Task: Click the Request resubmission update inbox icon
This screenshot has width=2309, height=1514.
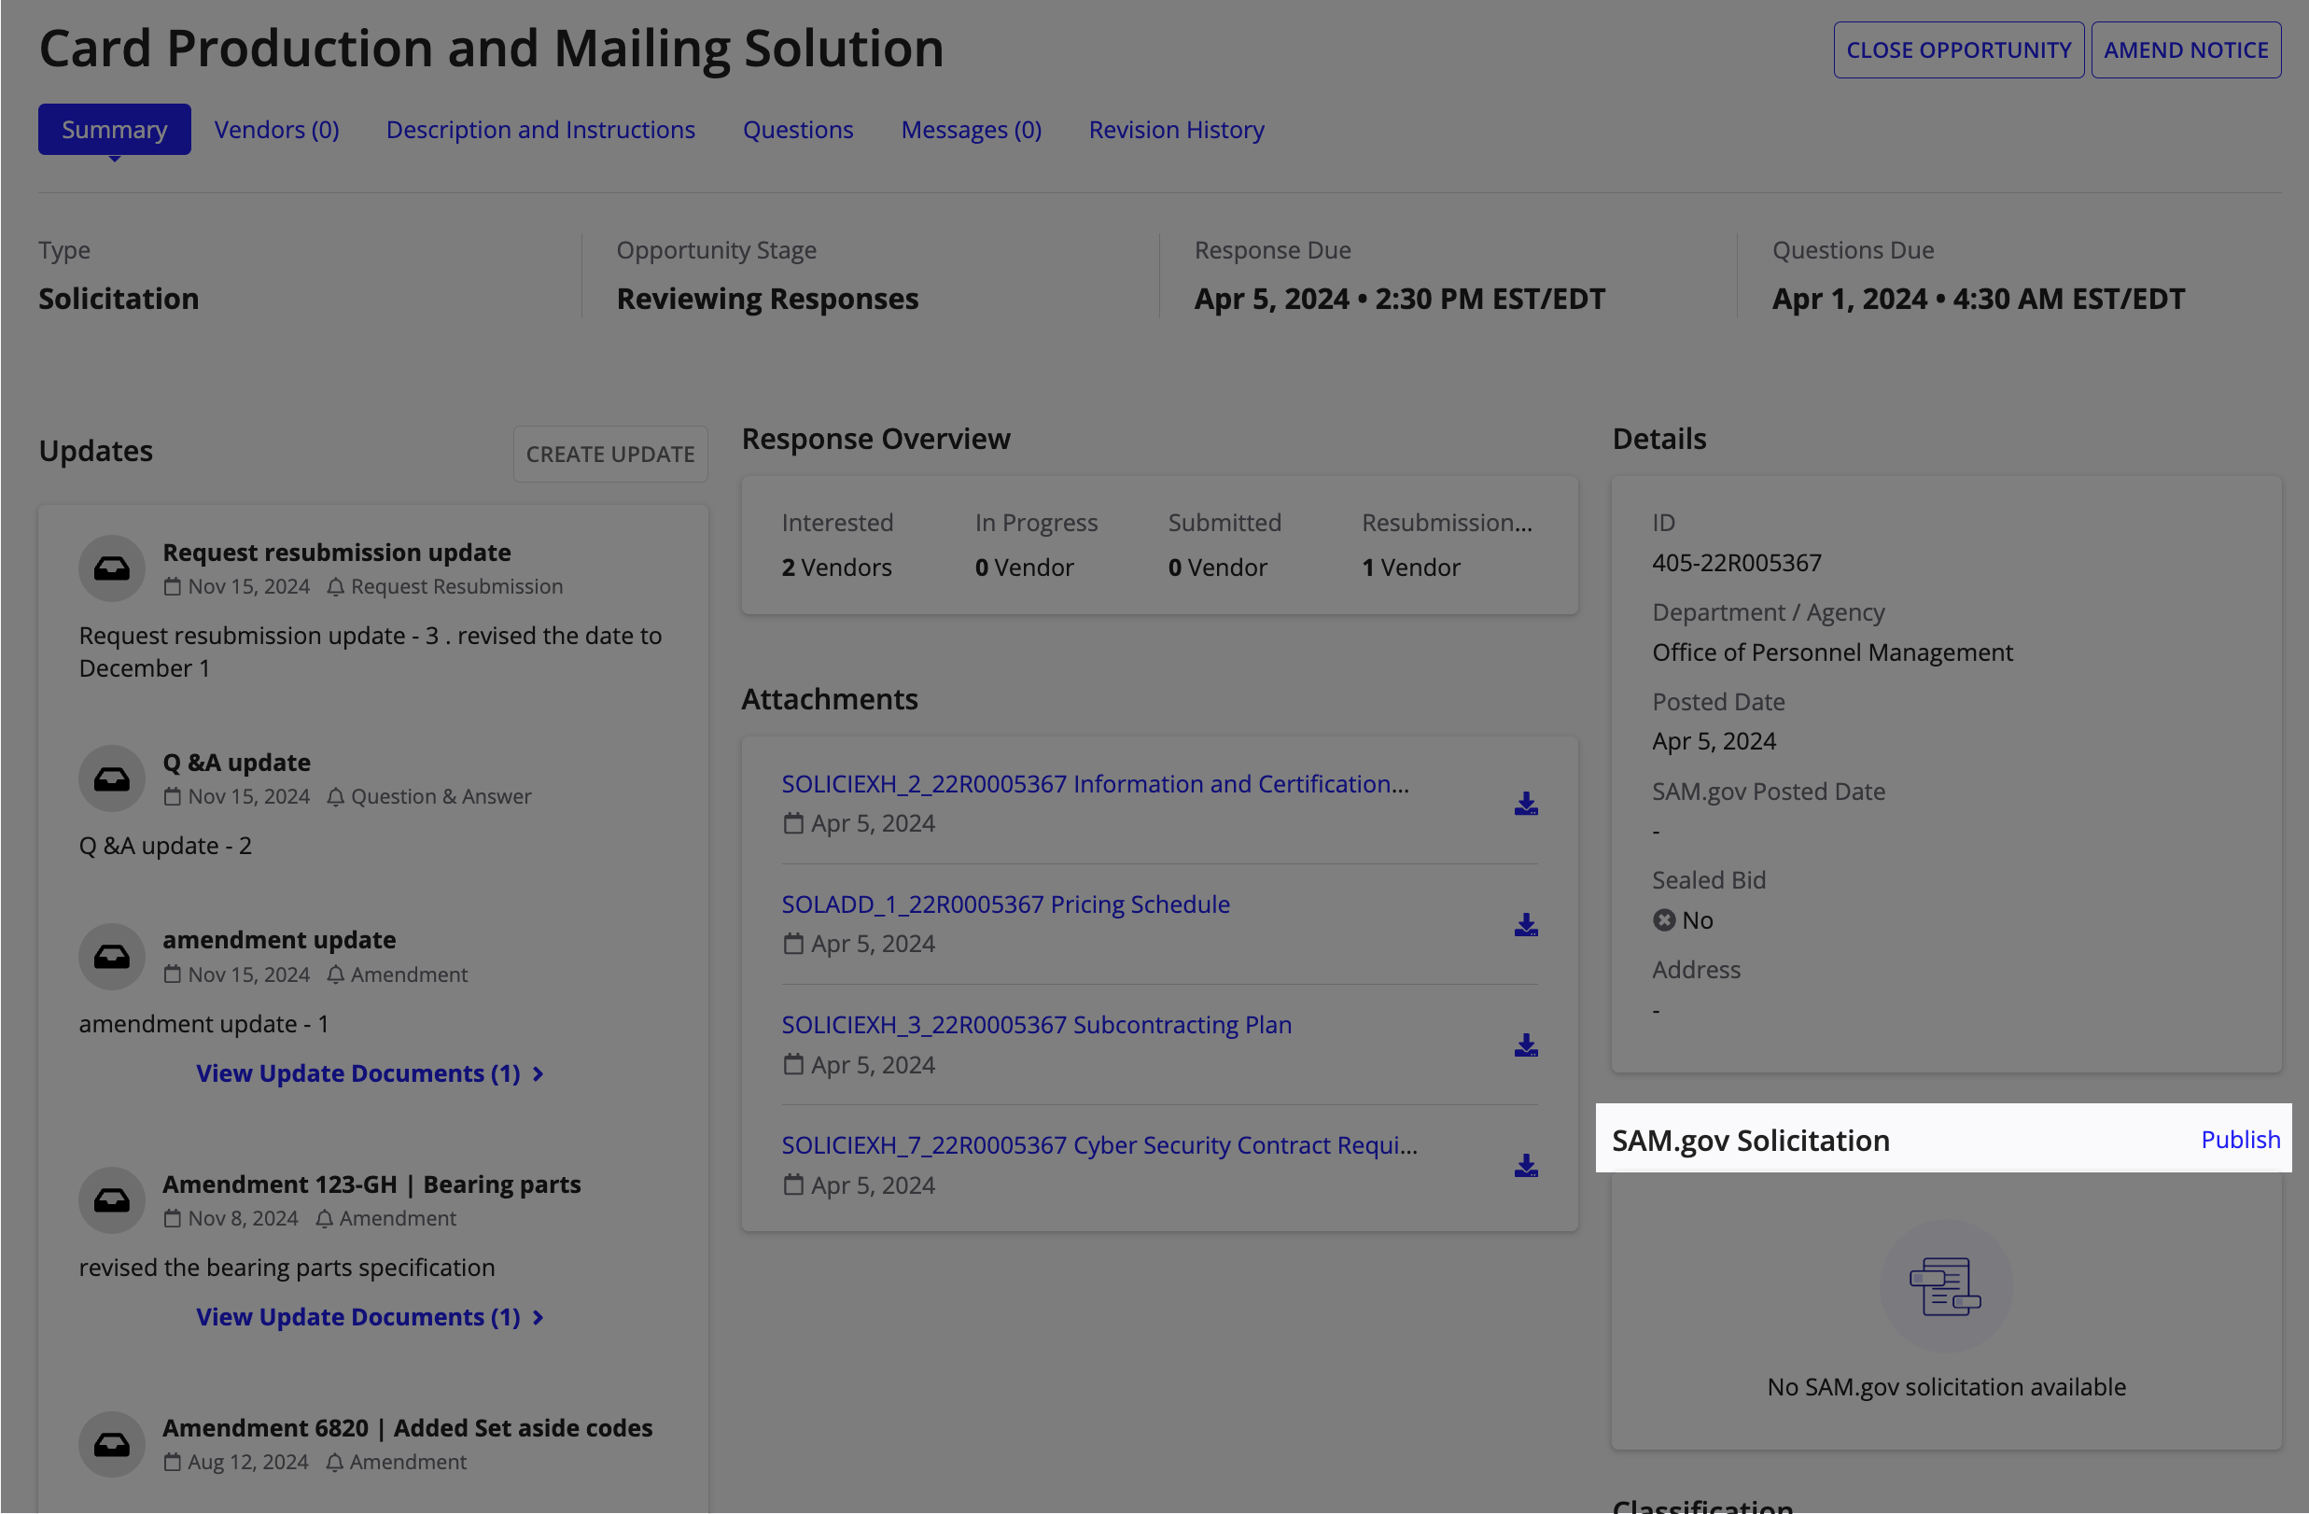Action: point(112,568)
